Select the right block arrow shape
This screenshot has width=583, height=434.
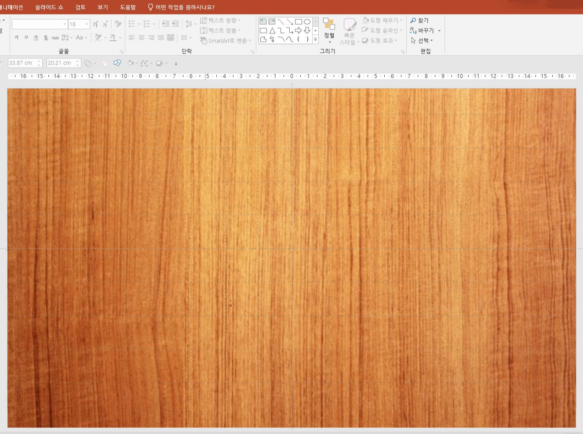pyautogui.click(x=298, y=30)
